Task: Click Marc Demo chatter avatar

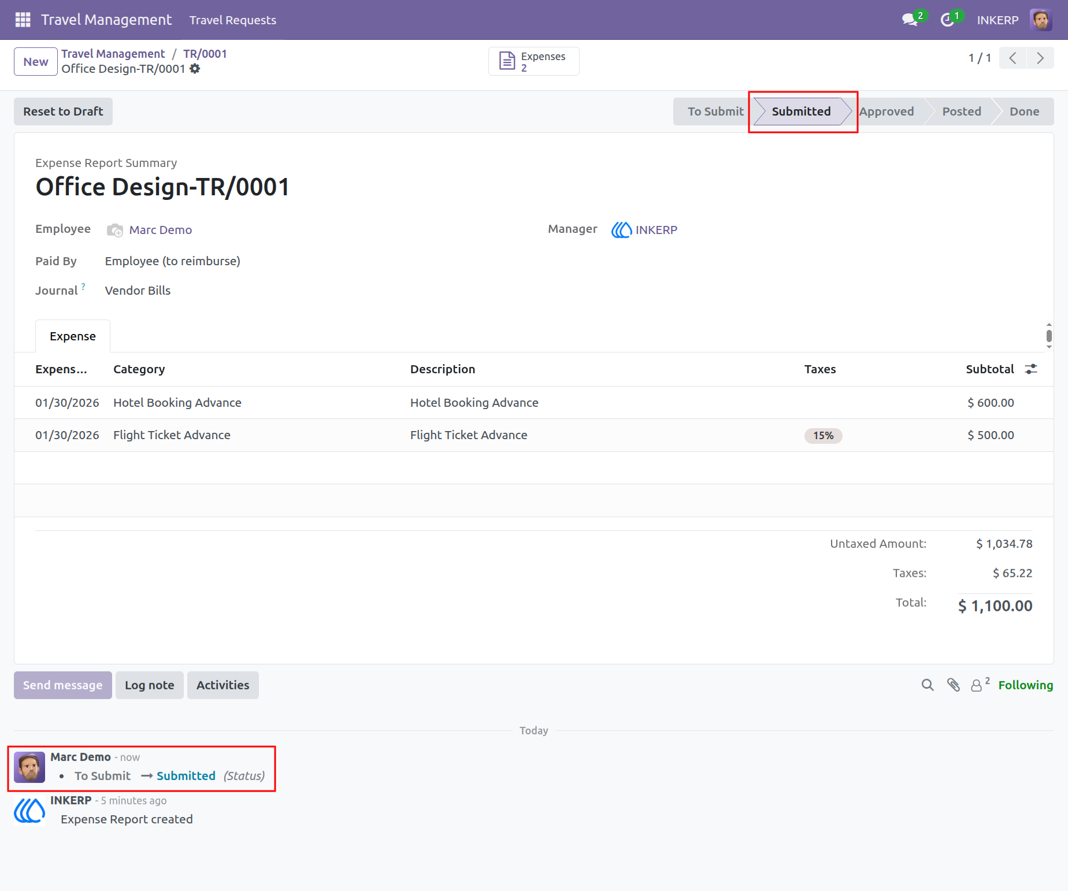Action: (x=29, y=767)
